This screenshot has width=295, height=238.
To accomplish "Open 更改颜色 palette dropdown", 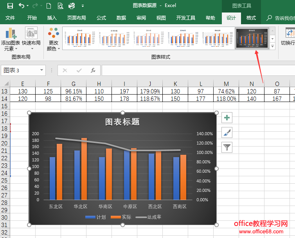I will pos(54,39).
